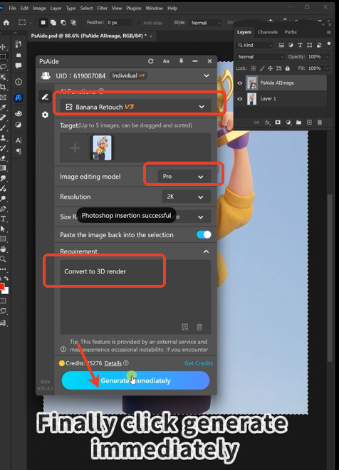Open the File menu
This screenshot has height=470, width=339.
(x=12, y=8)
